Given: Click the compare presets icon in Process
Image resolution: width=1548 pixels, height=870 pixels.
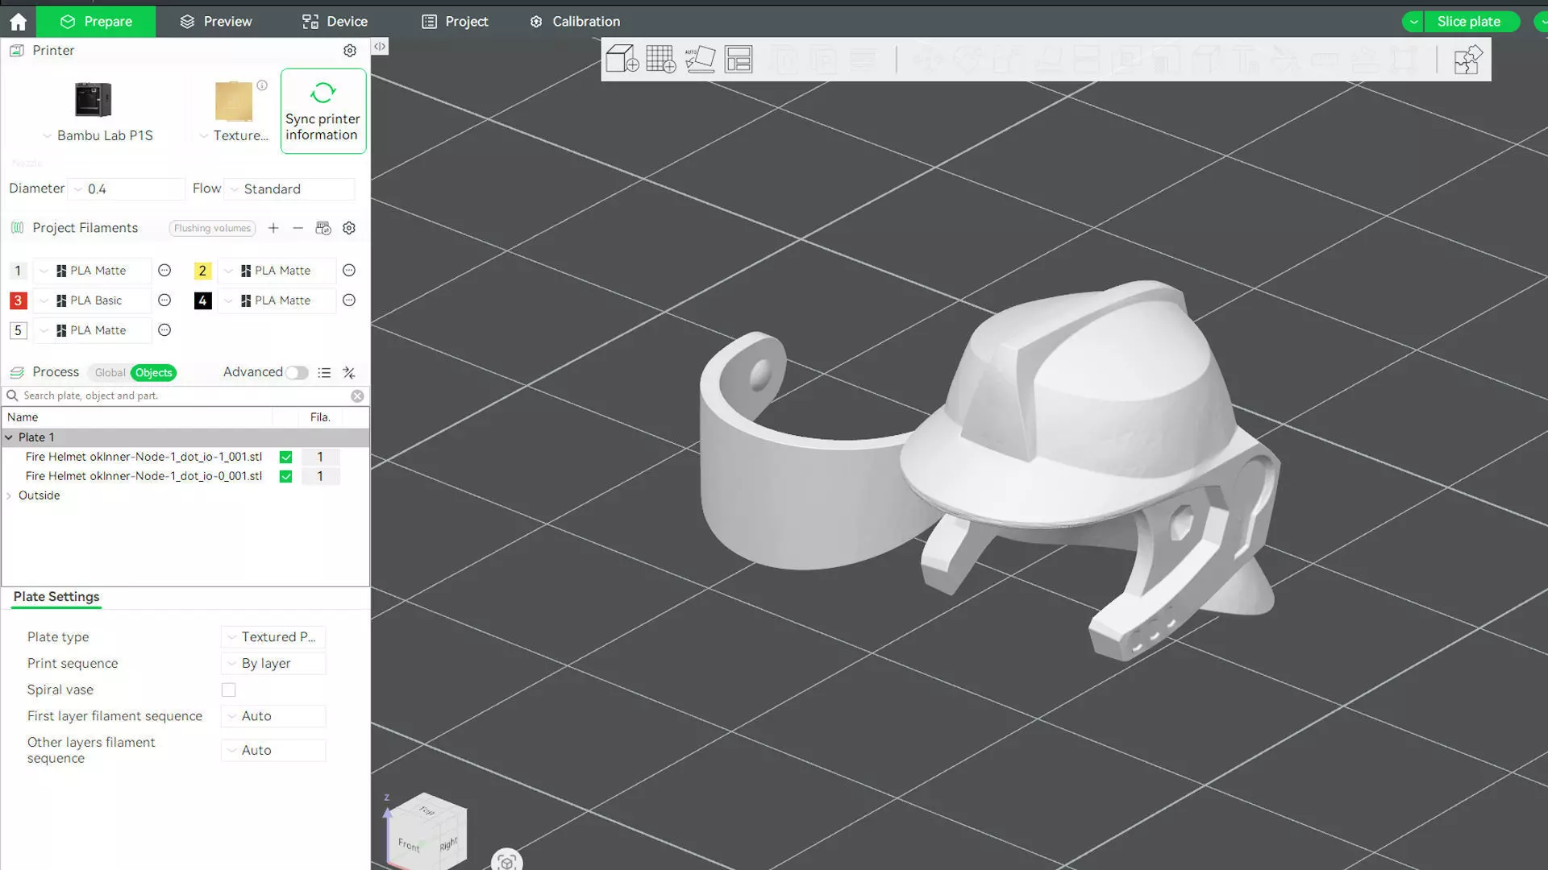Looking at the screenshot, I should pyautogui.click(x=349, y=372).
